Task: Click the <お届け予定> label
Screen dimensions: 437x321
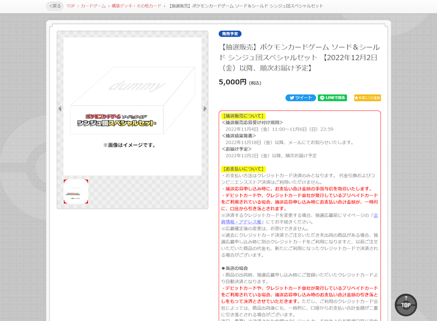Action: point(236,149)
